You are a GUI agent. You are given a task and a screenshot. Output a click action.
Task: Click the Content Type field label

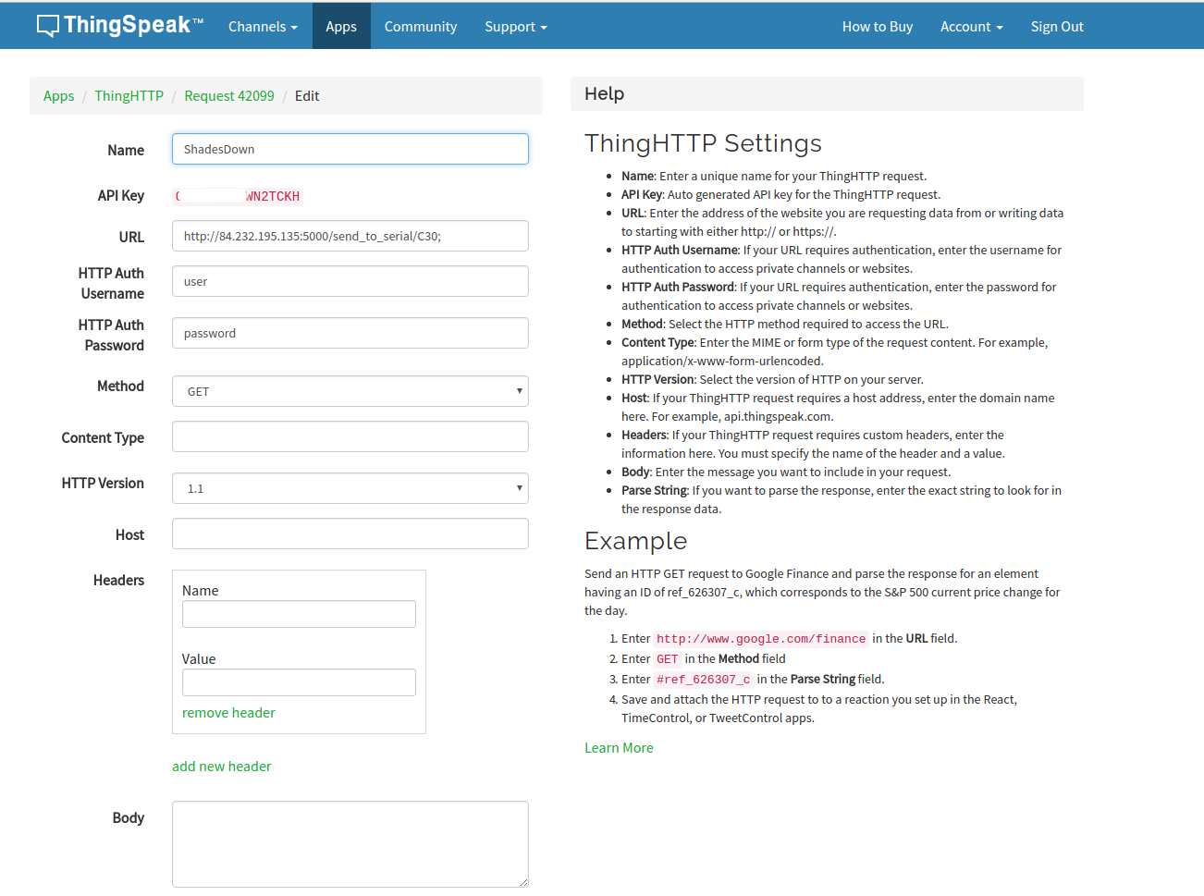pyautogui.click(x=103, y=438)
